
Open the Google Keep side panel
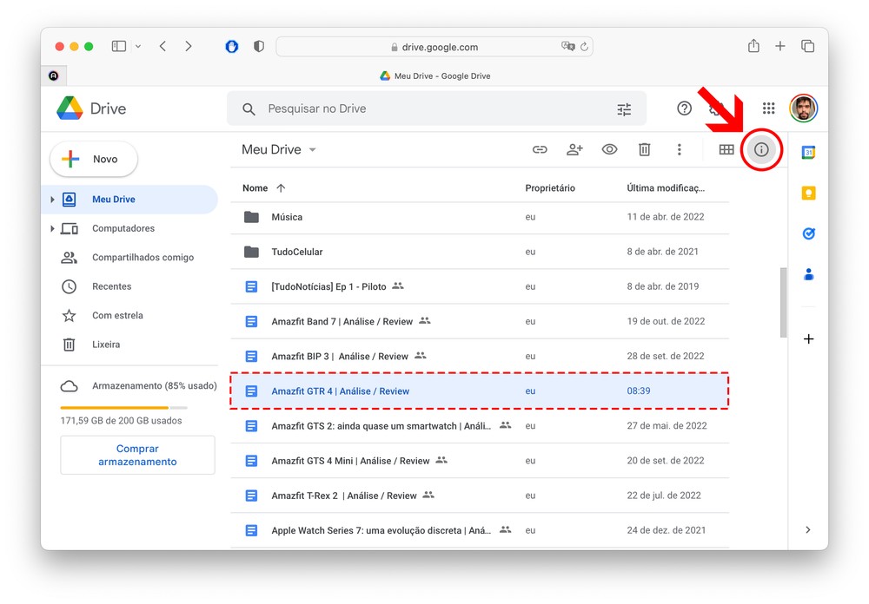pyautogui.click(x=808, y=194)
